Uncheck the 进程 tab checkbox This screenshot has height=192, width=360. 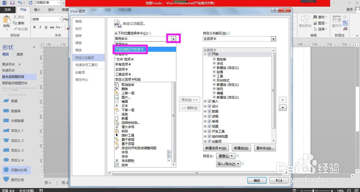pyautogui.click(x=209, y=116)
